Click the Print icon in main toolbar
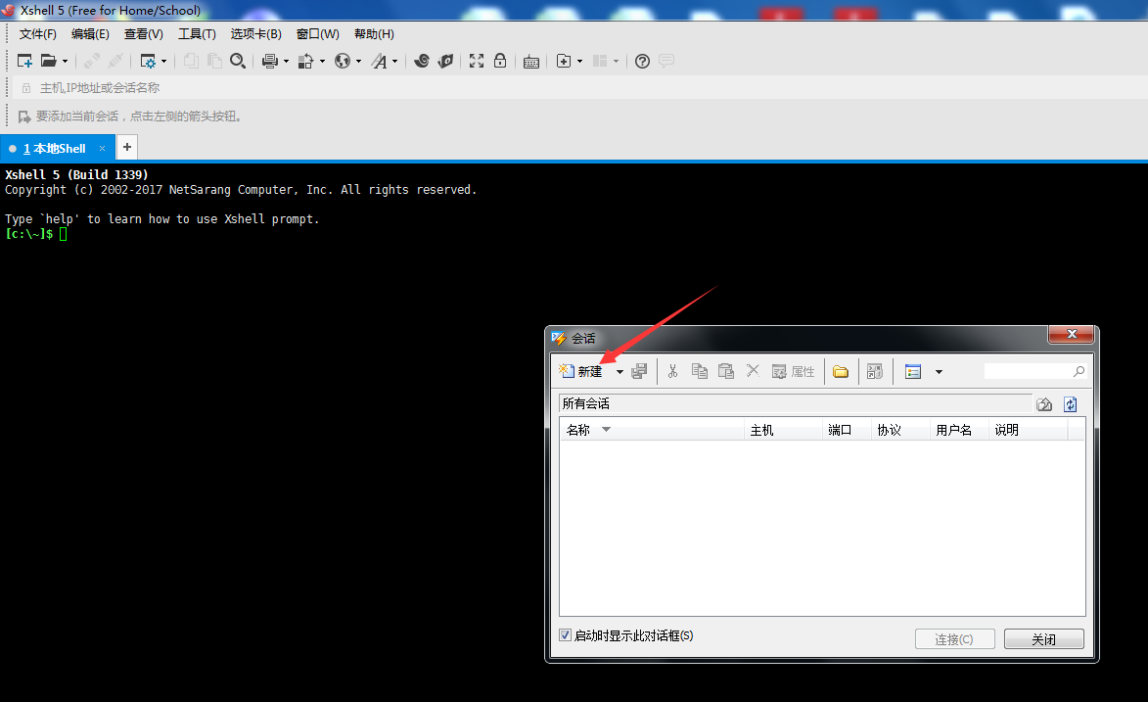The width and height of the screenshot is (1148, 702). point(270,61)
